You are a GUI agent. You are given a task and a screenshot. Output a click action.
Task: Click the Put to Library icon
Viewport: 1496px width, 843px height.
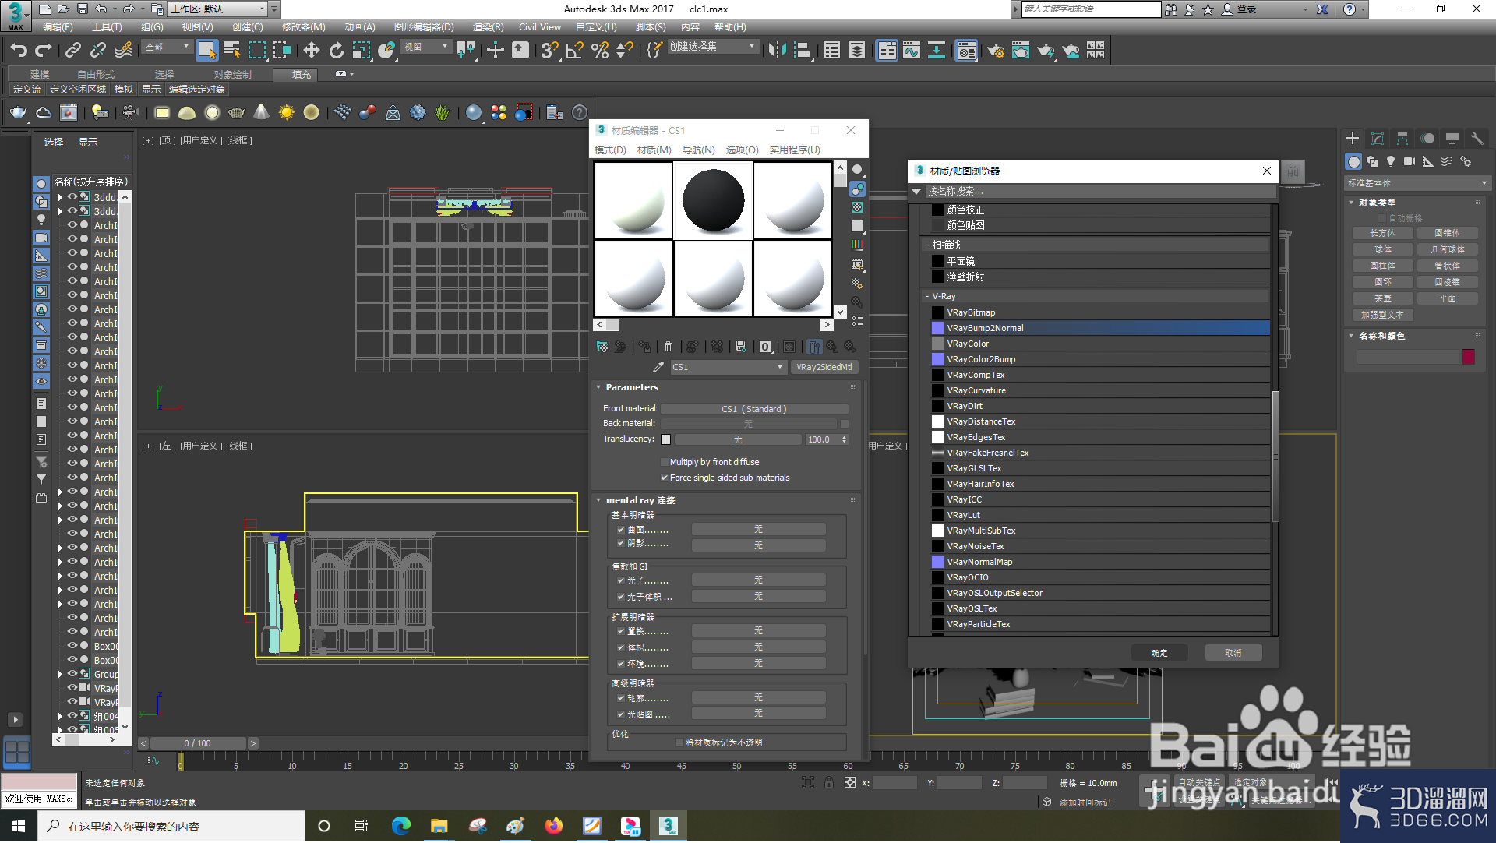(x=740, y=347)
